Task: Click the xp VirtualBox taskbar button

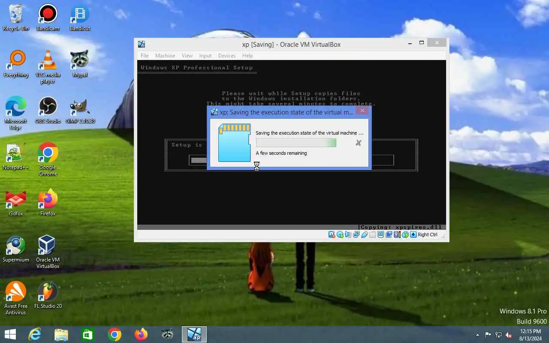Action: point(194,334)
